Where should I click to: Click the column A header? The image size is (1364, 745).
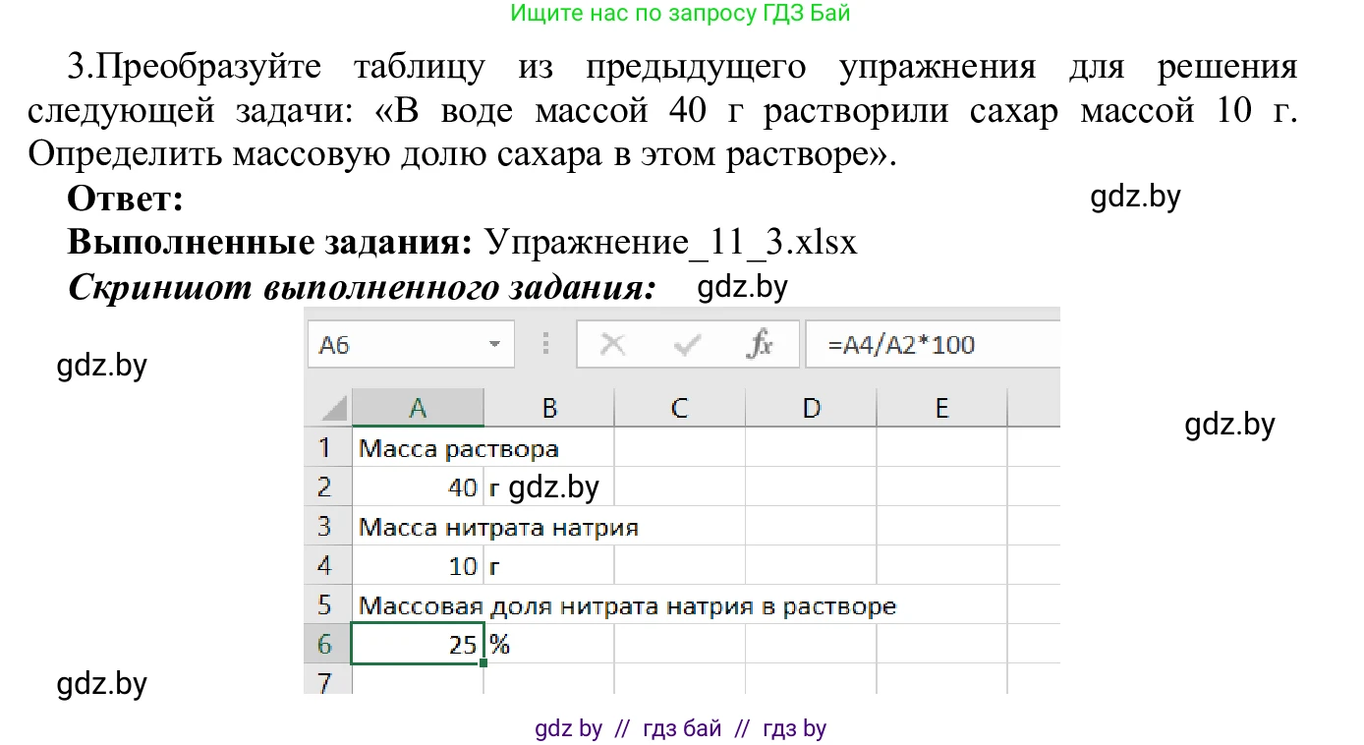[x=418, y=407]
